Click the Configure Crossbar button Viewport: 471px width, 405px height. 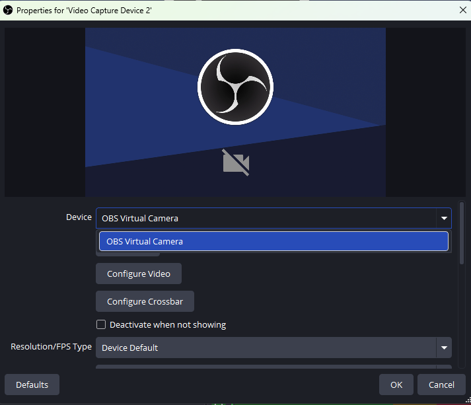(145, 301)
